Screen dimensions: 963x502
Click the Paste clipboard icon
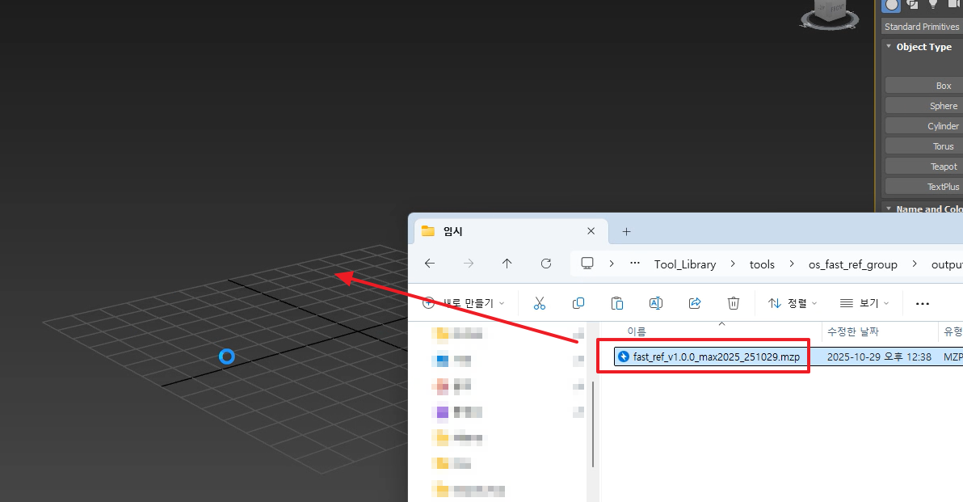click(617, 303)
